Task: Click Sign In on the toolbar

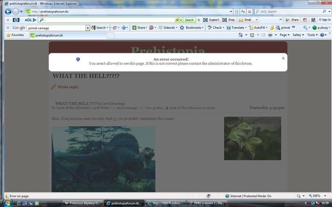Action: (325, 20)
